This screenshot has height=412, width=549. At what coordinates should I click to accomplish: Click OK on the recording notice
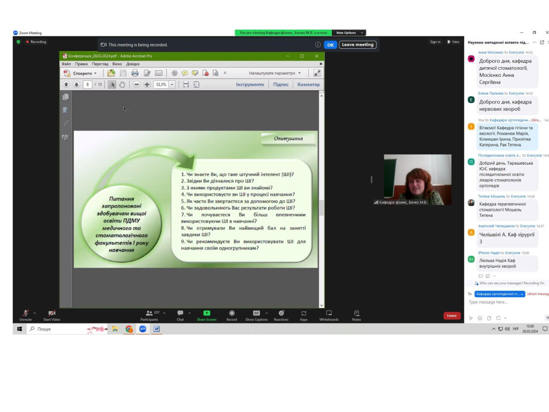330,45
